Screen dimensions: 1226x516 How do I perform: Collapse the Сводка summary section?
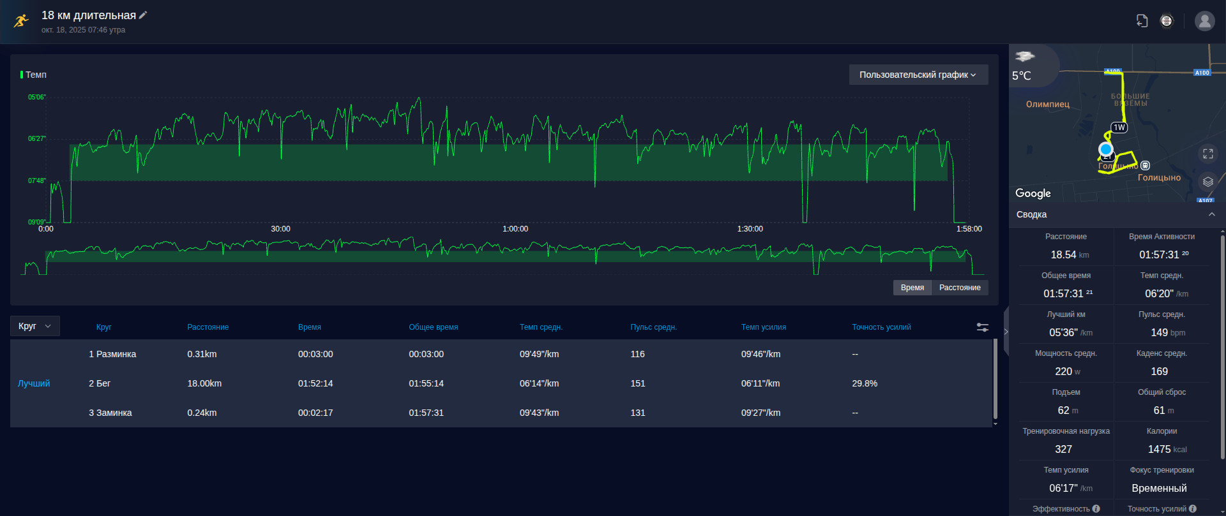click(1212, 214)
